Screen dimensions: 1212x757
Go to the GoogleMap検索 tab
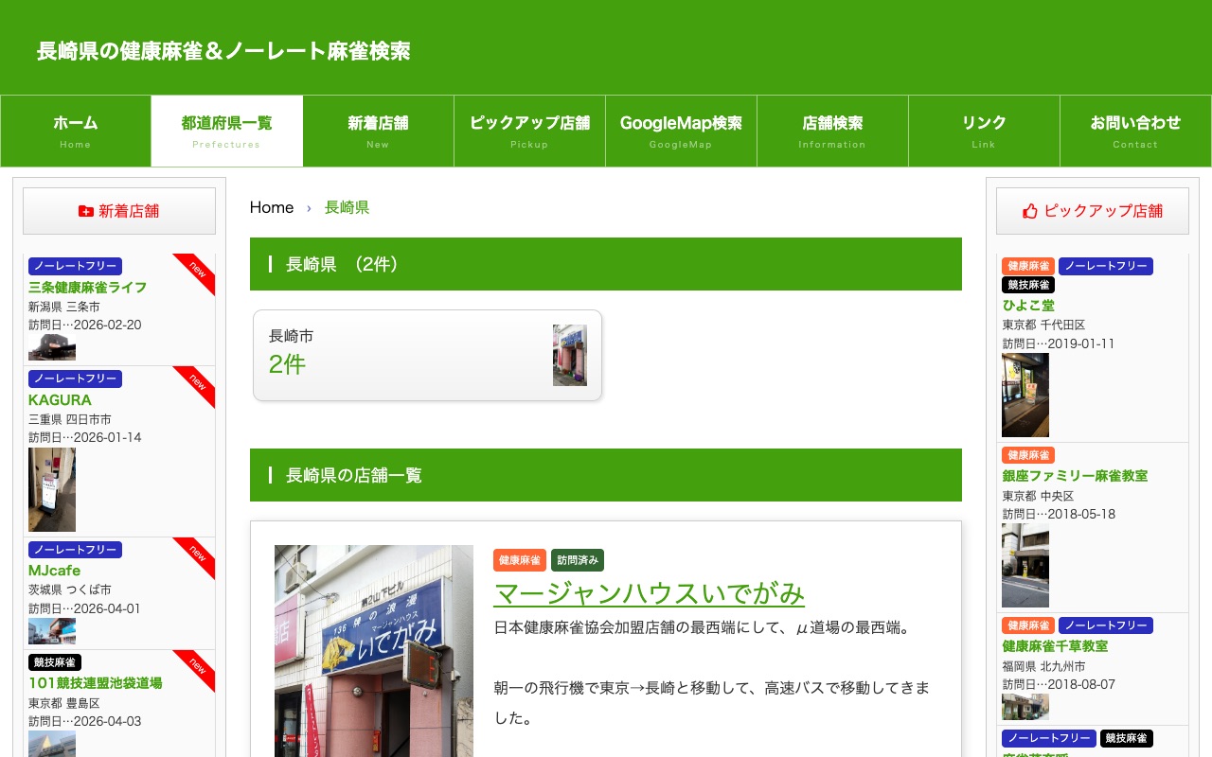(x=681, y=131)
